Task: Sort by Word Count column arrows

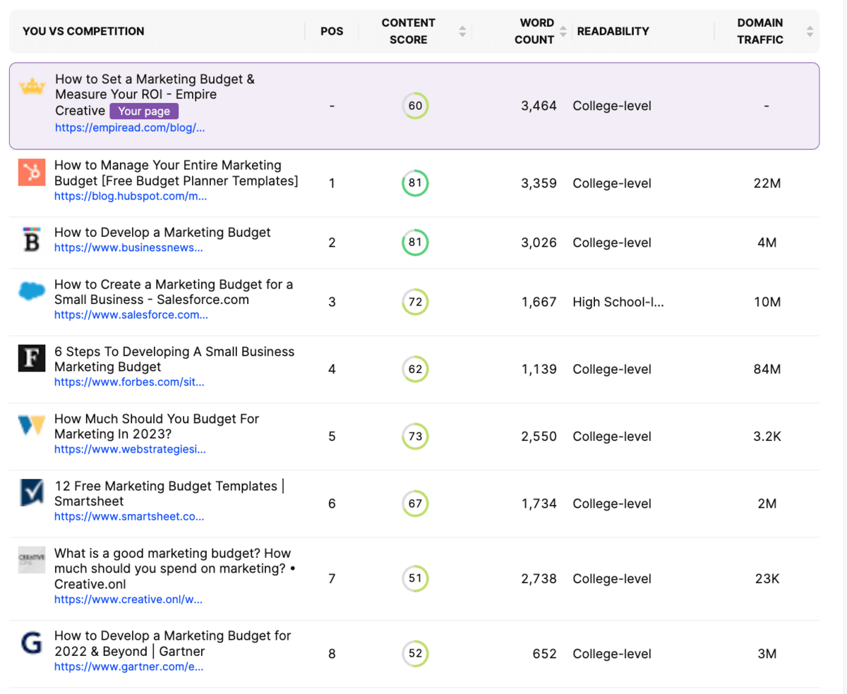Action: pos(563,31)
